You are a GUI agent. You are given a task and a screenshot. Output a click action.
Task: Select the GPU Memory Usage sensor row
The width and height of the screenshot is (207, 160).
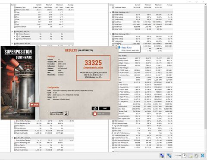coord(142,123)
